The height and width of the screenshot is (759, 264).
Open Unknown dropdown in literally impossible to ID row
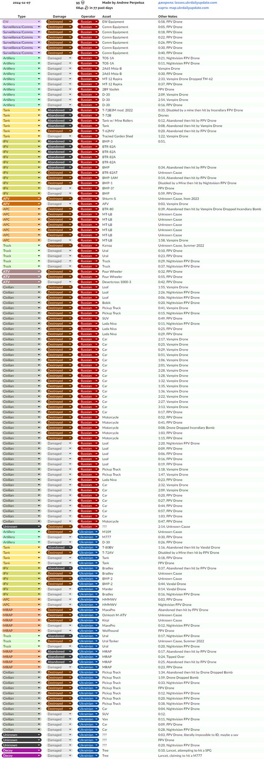[x=21, y=735]
